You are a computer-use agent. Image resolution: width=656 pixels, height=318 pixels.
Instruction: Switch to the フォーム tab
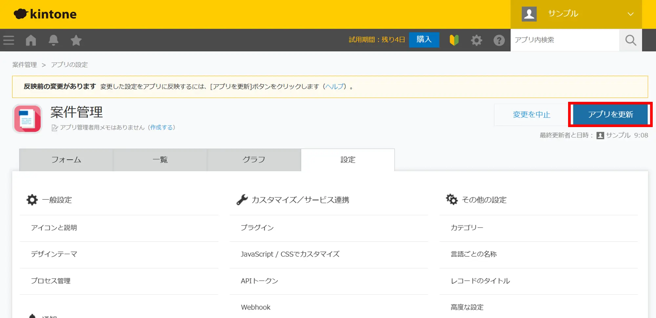(66, 160)
